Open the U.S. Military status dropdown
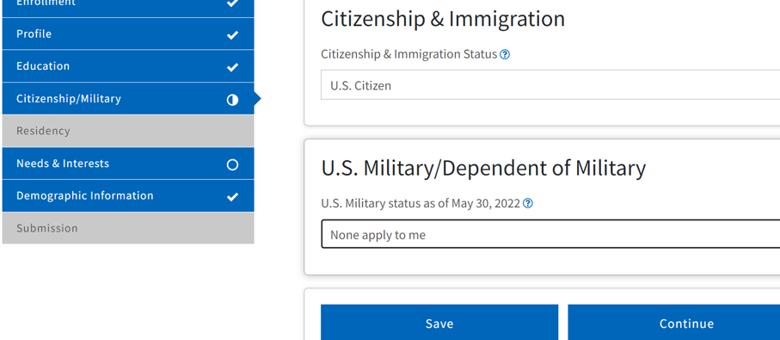This screenshot has width=780, height=340. coord(550,234)
